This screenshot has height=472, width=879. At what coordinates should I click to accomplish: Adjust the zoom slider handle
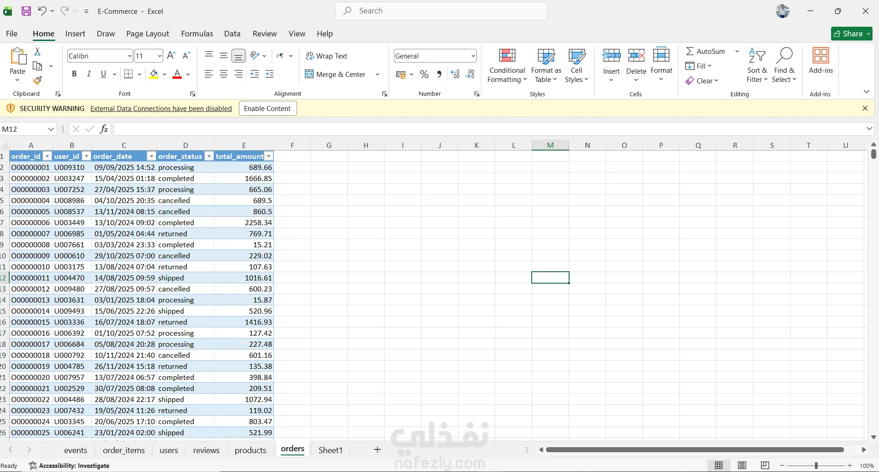(816, 466)
